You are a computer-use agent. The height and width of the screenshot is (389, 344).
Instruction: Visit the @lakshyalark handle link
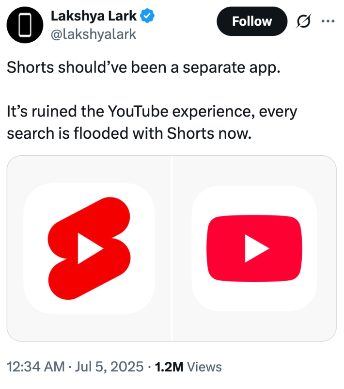pyautogui.click(x=93, y=34)
